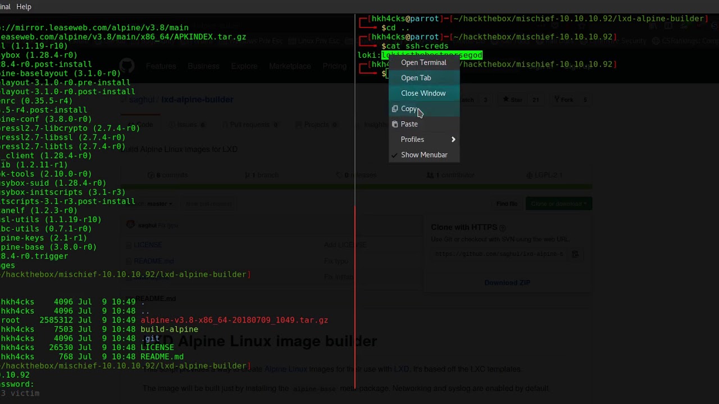Click the clipboard icon beside Paste
This screenshot has width=719, height=404.
click(395, 124)
